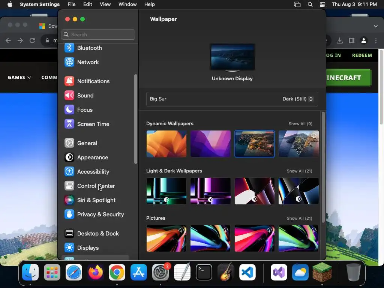Image resolution: width=384 pixels, height=288 pixels.
Task: Pick the first orange Pictures wallpaper
Action: (166, 238)
